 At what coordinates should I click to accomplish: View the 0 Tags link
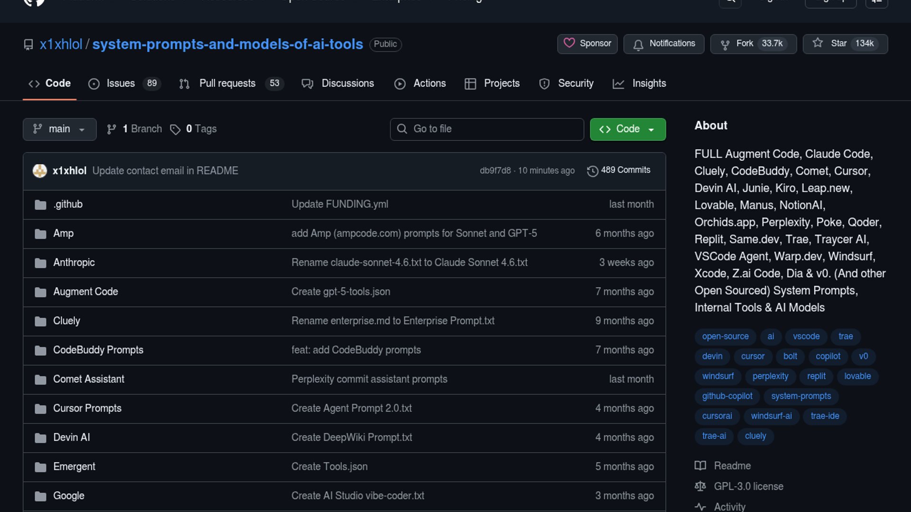[201, 129]
